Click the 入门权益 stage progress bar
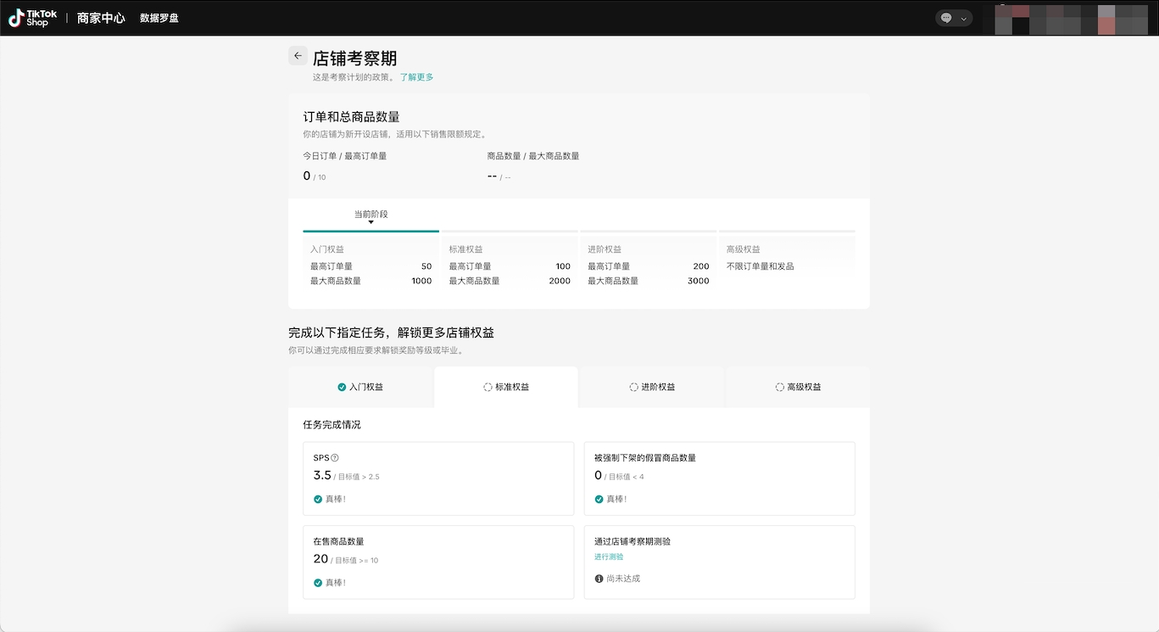The width and height of the screenshot is (1159, 632). 371,231
